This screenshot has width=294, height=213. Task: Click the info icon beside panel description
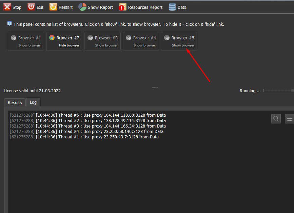click(x=9, y=24)
